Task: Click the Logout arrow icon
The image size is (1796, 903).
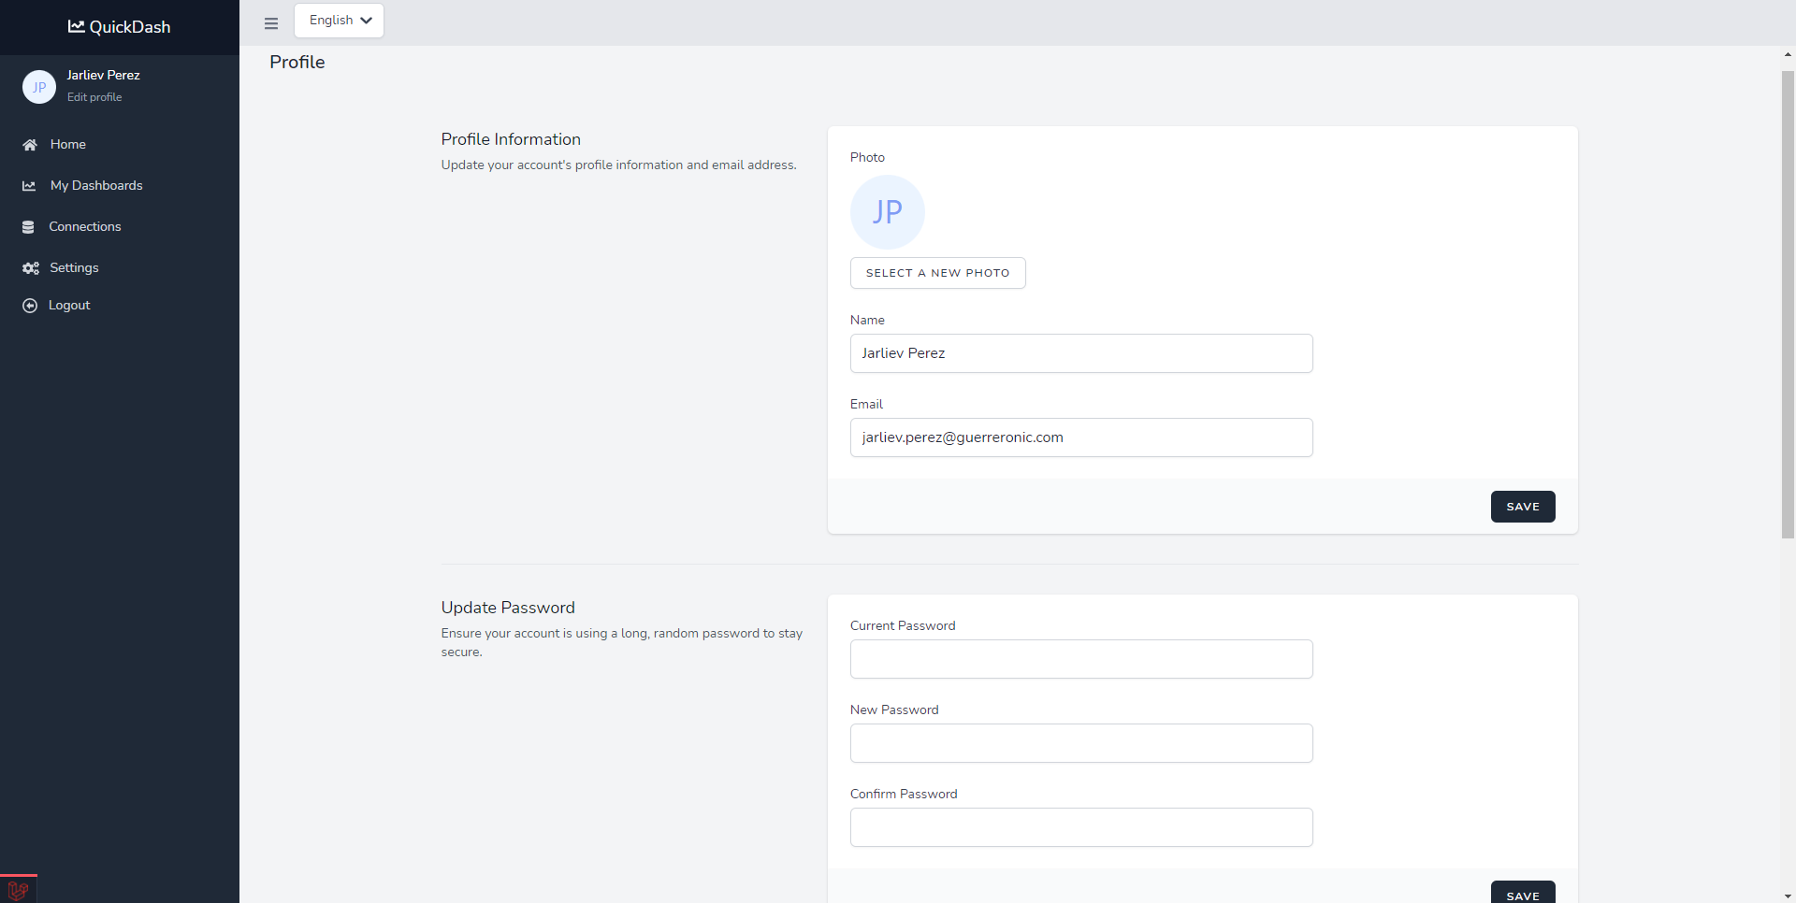Action: pyautogui.click(x=30, y=306)
